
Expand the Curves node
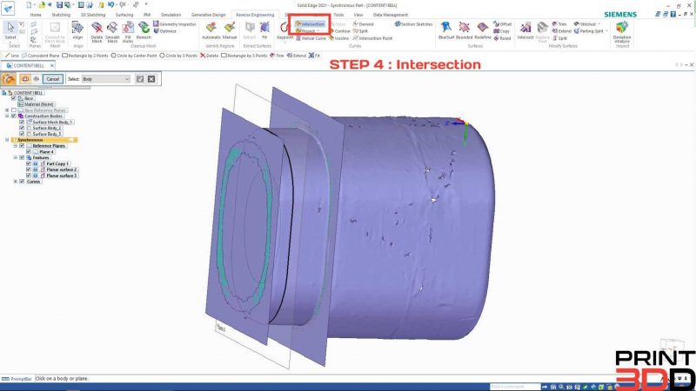click(x=16, y=182)
